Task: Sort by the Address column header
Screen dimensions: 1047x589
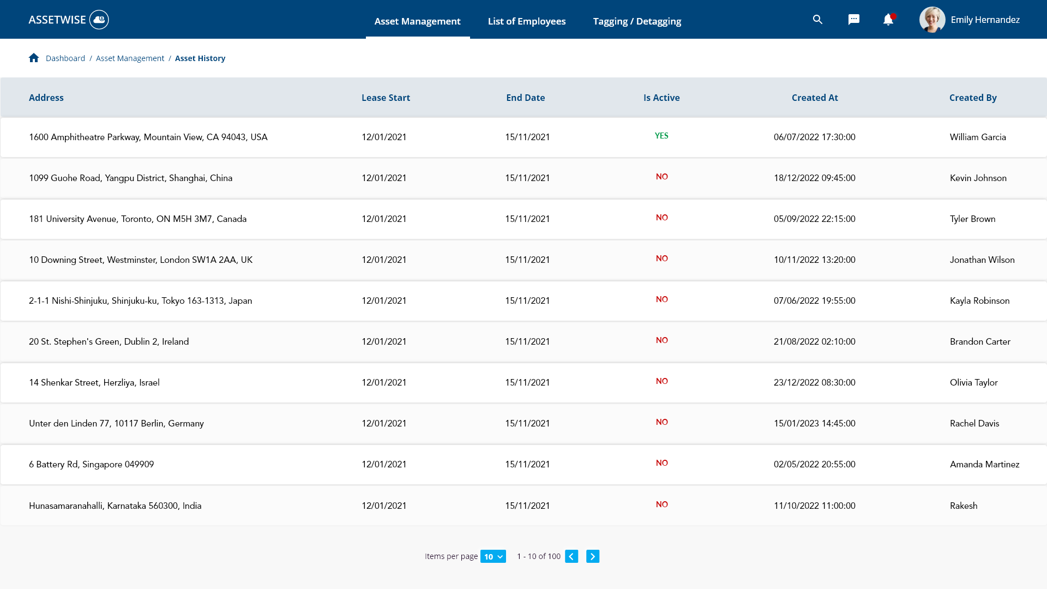Action: [46, 98]
